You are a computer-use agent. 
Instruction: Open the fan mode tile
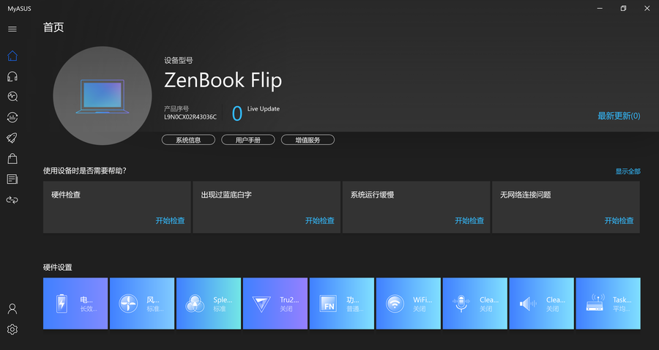pyautogui.click(x=142, y=303)
